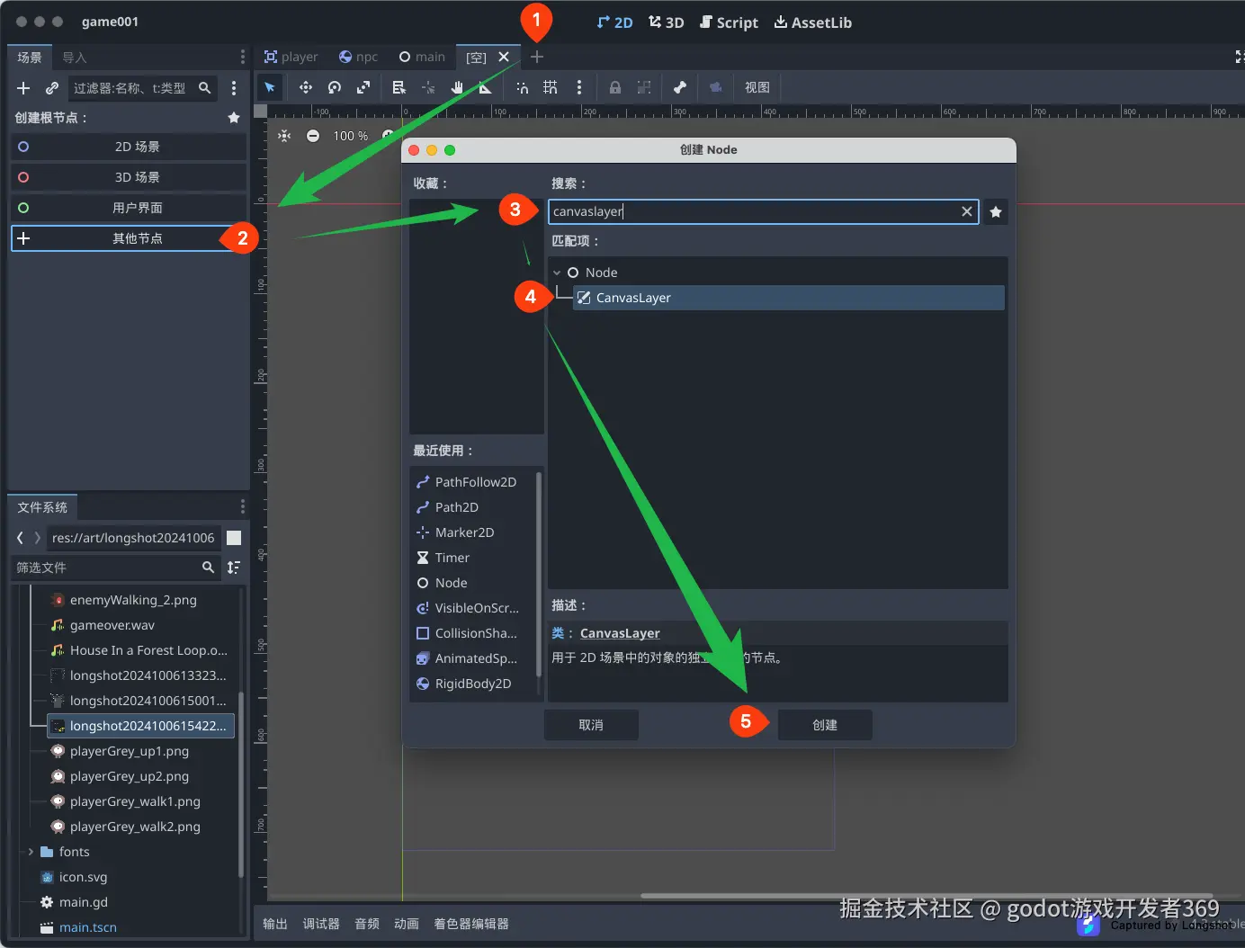Switch to the player scene tab
This screenshot has width=1245, height=948.
[291, 57]
